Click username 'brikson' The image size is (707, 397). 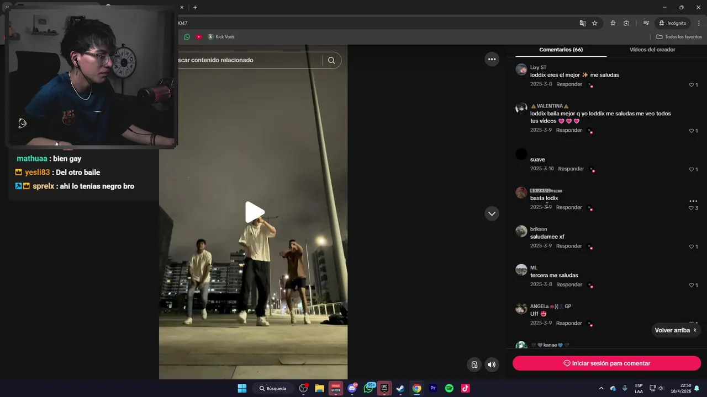click(539, 229)
